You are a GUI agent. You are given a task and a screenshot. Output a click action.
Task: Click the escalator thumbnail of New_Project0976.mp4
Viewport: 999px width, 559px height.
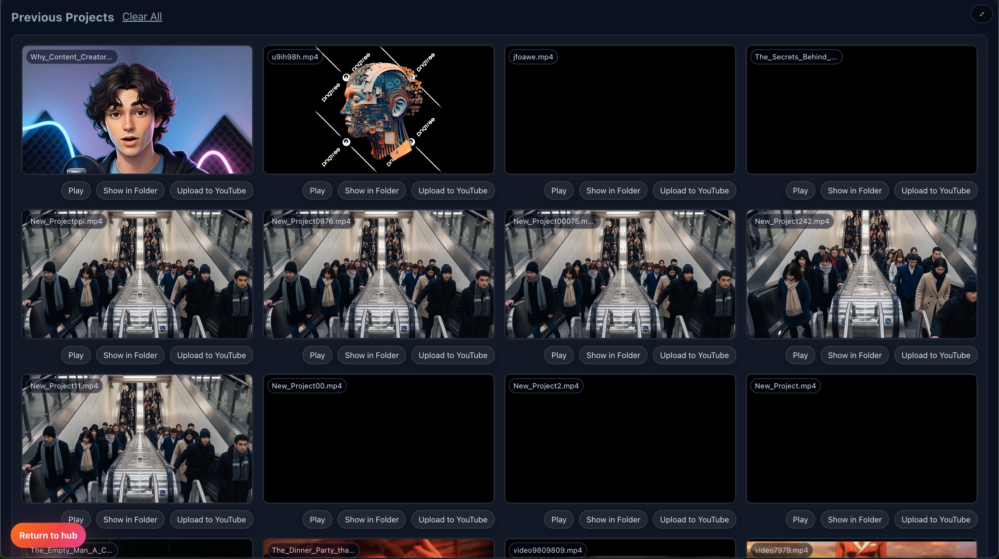379,274
